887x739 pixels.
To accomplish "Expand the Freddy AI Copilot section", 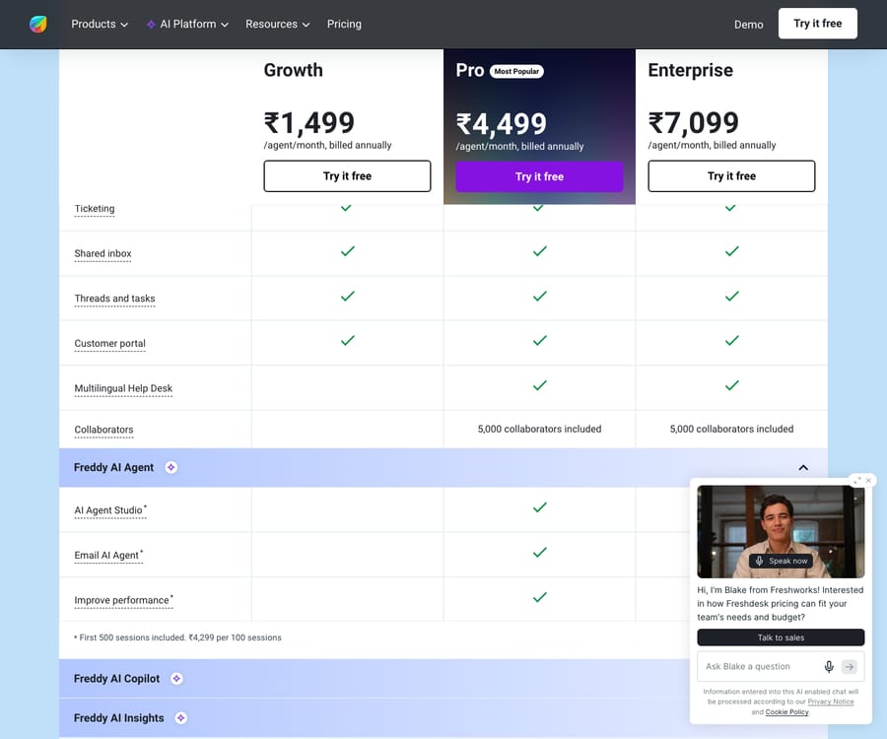I will 374,679.
